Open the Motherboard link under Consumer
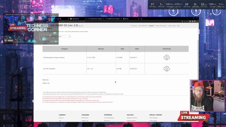The image size is (226, 127). (x=85, y=118)
